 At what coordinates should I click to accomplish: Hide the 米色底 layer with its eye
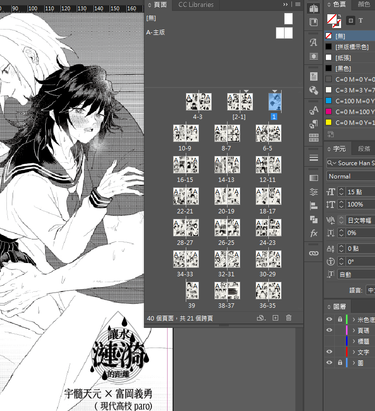329,319
